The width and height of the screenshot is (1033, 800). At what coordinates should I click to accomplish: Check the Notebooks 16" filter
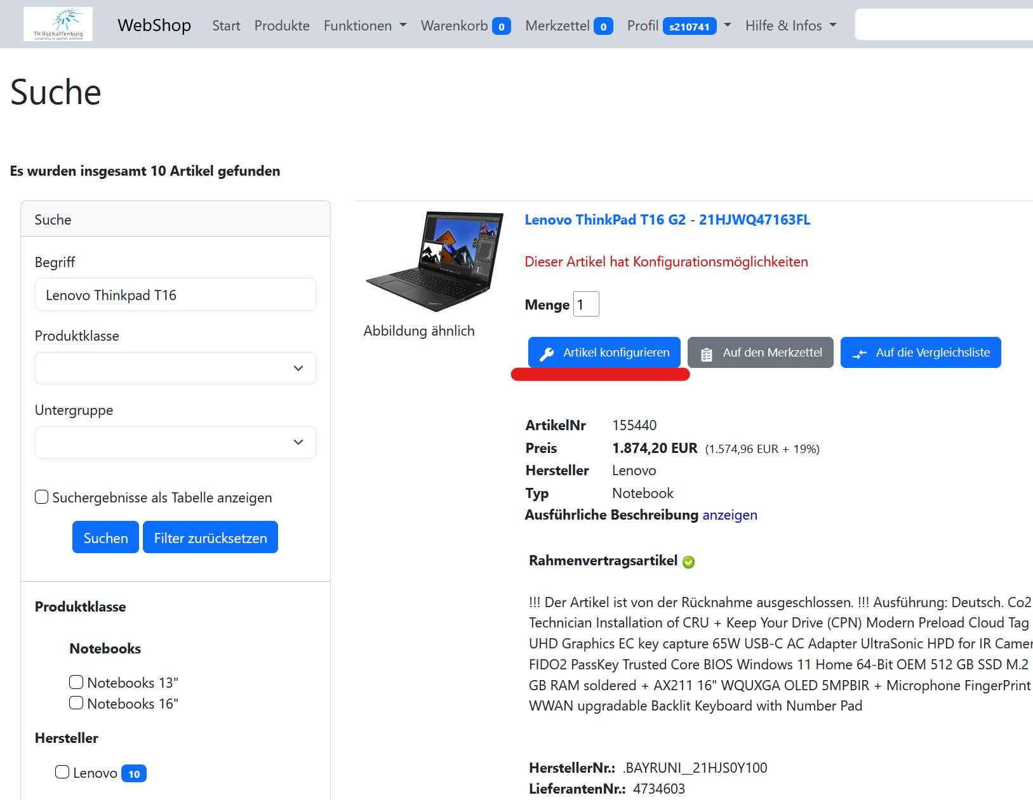[x=76, y=703]
